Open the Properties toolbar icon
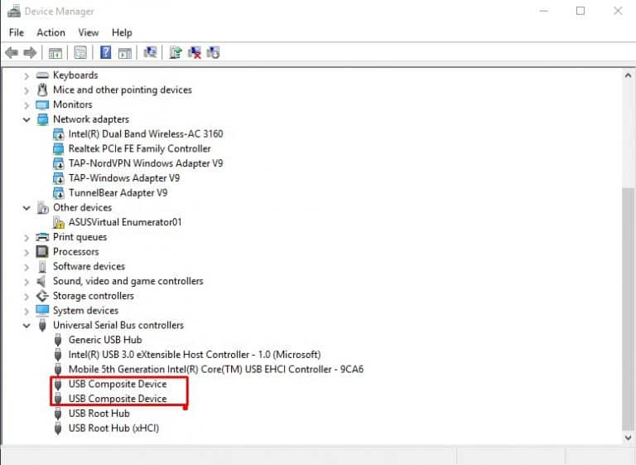The image size is (636, 465). click(80, 52)
